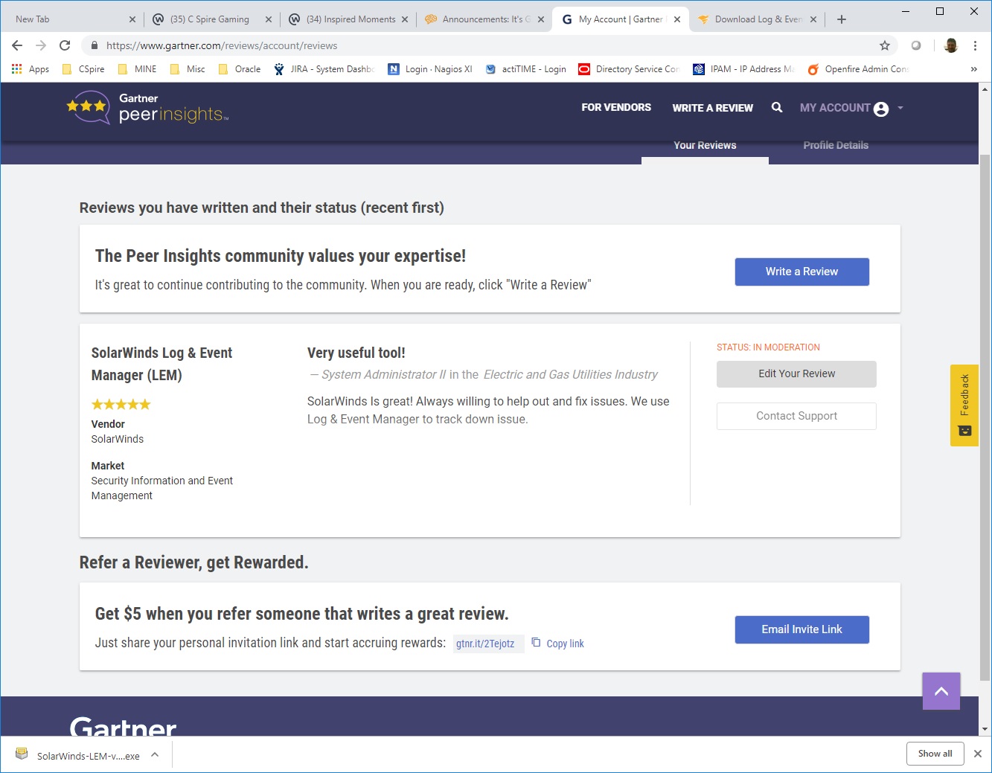992x773 pixels.
Task: Edit Your Review for SolarWinds LEM
Action: tap(796, 373)
